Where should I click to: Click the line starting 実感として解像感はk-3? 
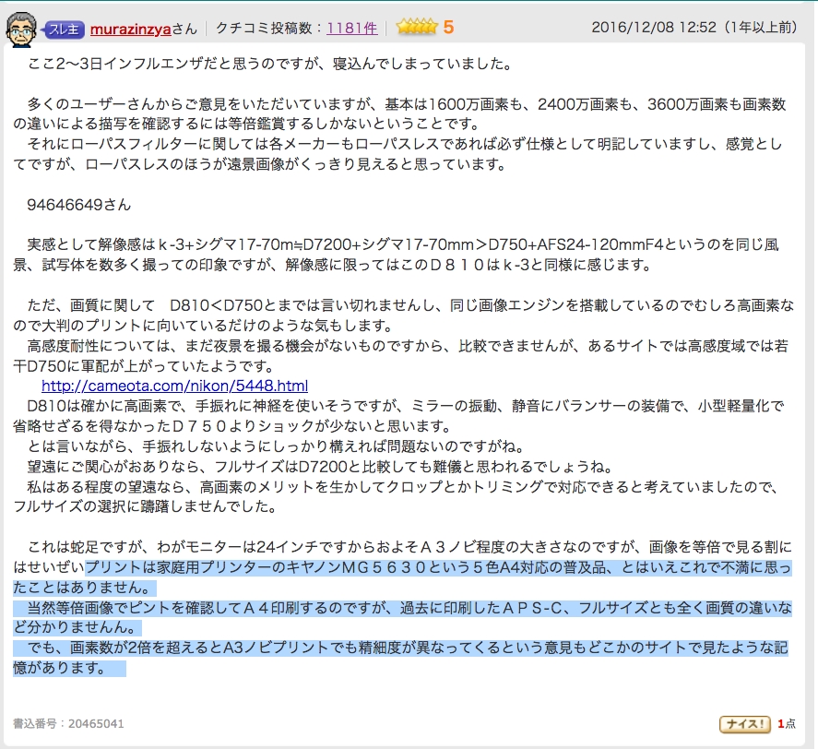(x=397, y=255)
